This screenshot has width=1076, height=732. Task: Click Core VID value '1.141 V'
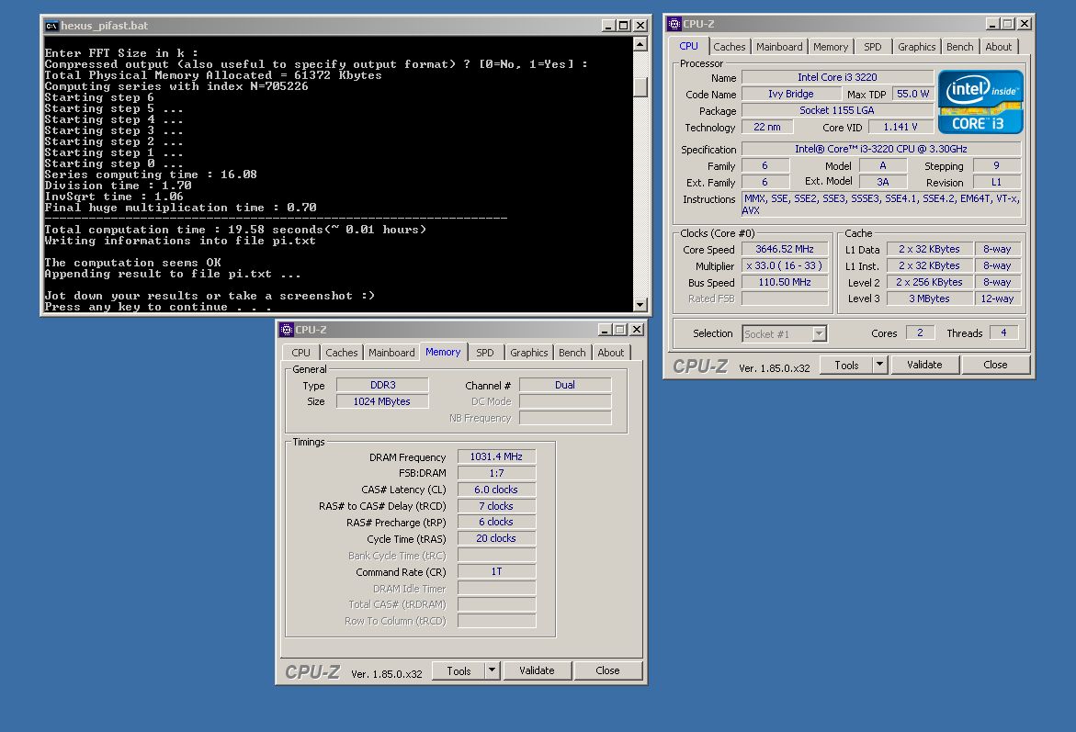900,127
